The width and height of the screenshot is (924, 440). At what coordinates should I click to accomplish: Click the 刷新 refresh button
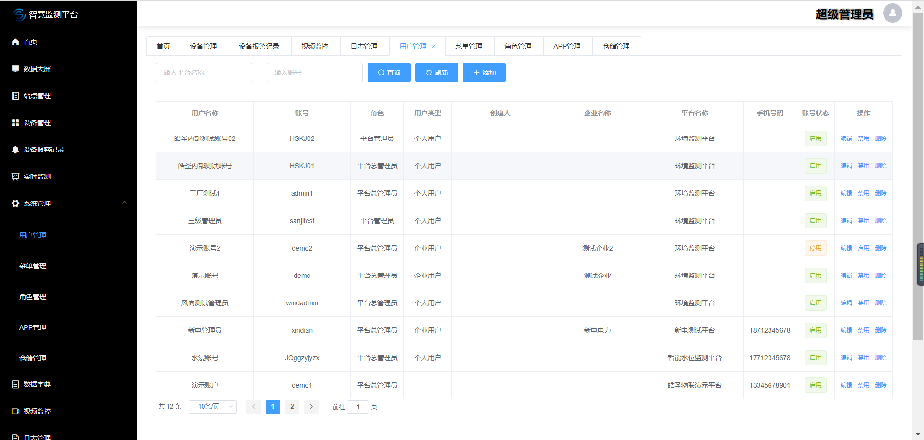436,73
